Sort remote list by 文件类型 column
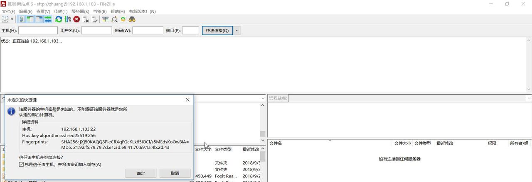532x182 pixels. 424,143
